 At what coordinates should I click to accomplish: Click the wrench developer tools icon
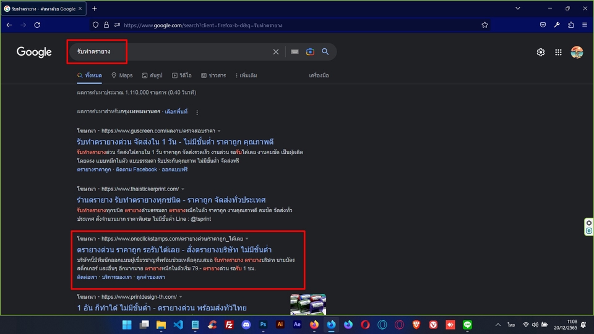click(557, 25)
